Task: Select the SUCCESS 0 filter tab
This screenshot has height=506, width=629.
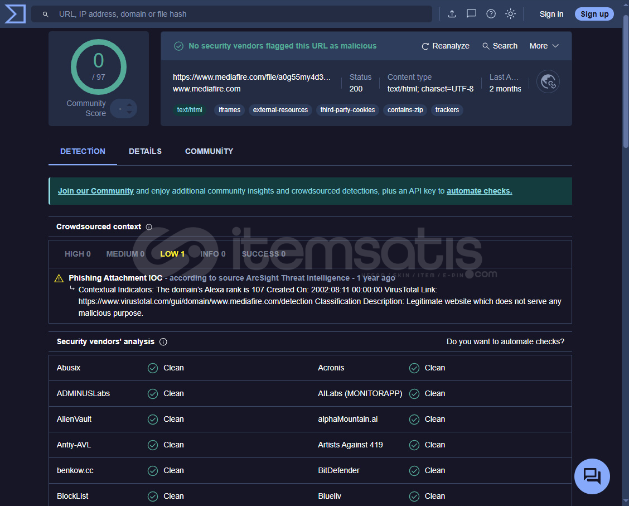Action: pos(264,254)
